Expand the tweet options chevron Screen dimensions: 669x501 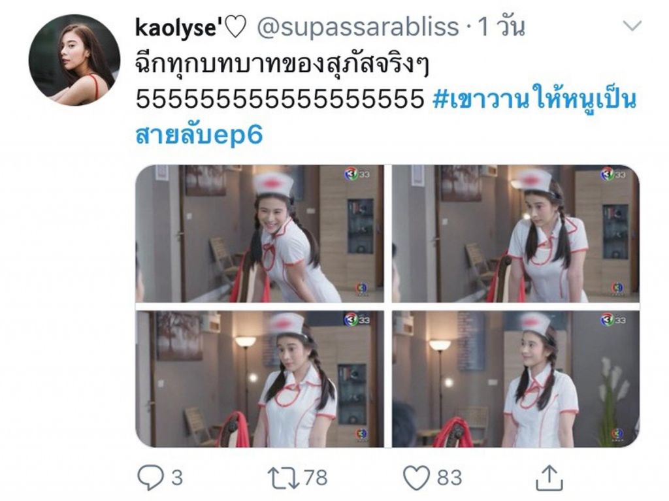coord(632,26)
